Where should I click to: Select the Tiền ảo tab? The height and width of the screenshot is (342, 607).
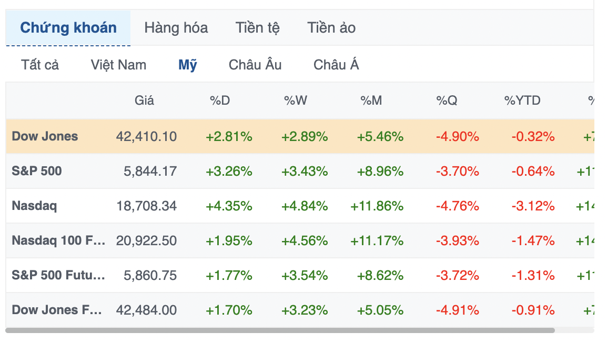point(331,28)
